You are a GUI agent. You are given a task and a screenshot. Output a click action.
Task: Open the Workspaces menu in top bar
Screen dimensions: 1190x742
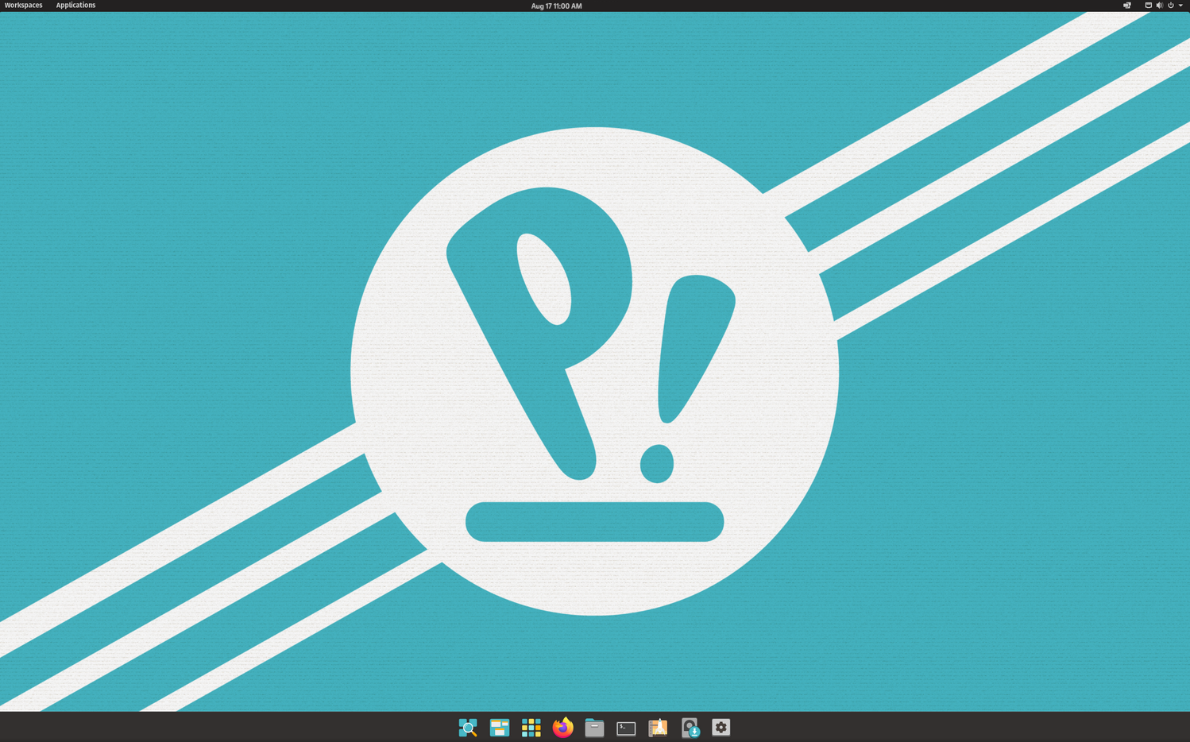click(24, 6)
